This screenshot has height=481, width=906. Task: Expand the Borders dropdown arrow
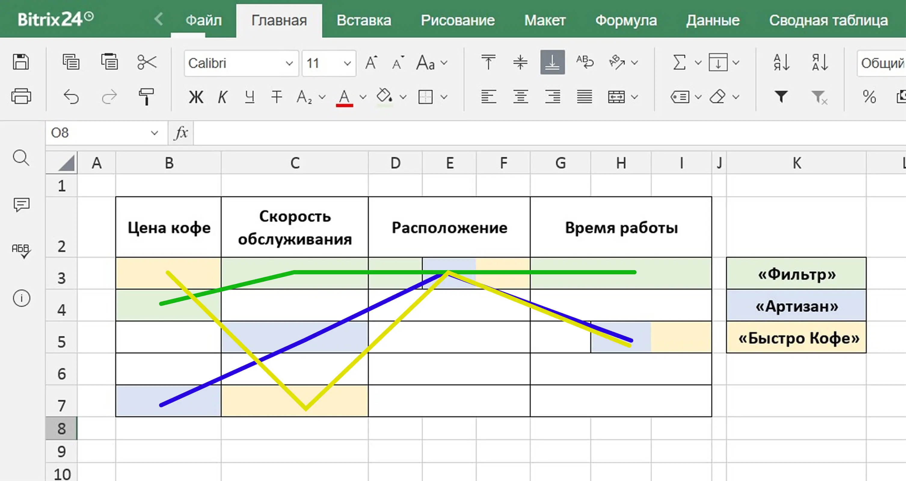click(444, 97)
